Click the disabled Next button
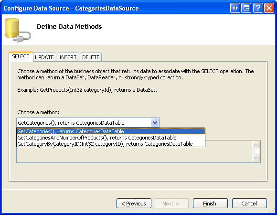The width and height of the screenshot is (277, 215). tap(171, 204)
